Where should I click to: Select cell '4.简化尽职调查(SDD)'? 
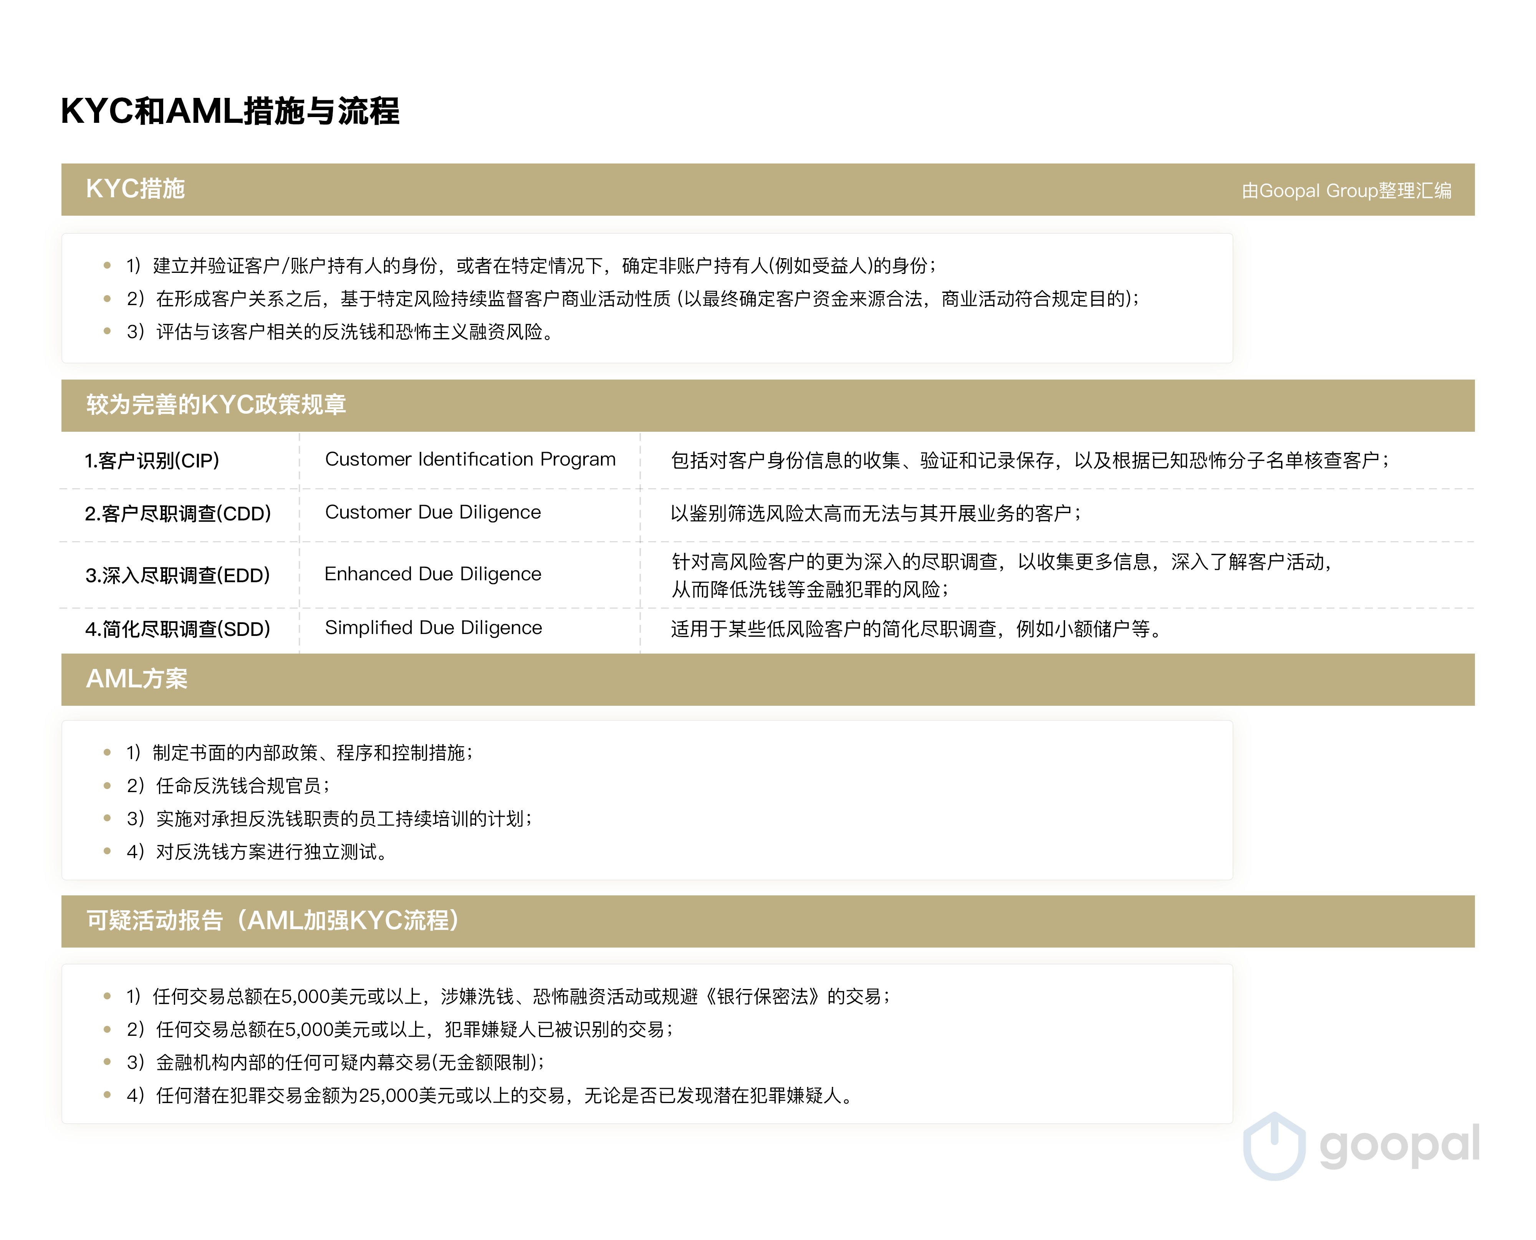[177, 629]
